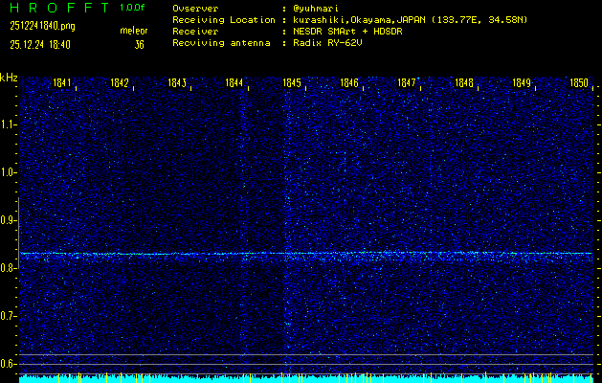This screenshot has width=602, height=383.
Task: Click the Recviving antenna label
Action: tap(221, 43)
